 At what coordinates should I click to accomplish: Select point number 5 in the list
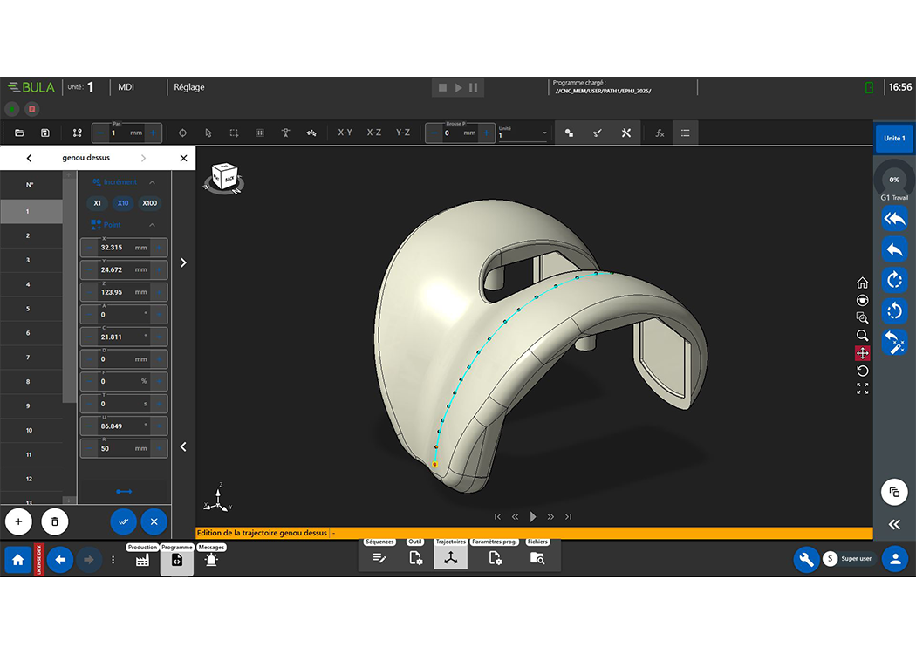[30, 309]
